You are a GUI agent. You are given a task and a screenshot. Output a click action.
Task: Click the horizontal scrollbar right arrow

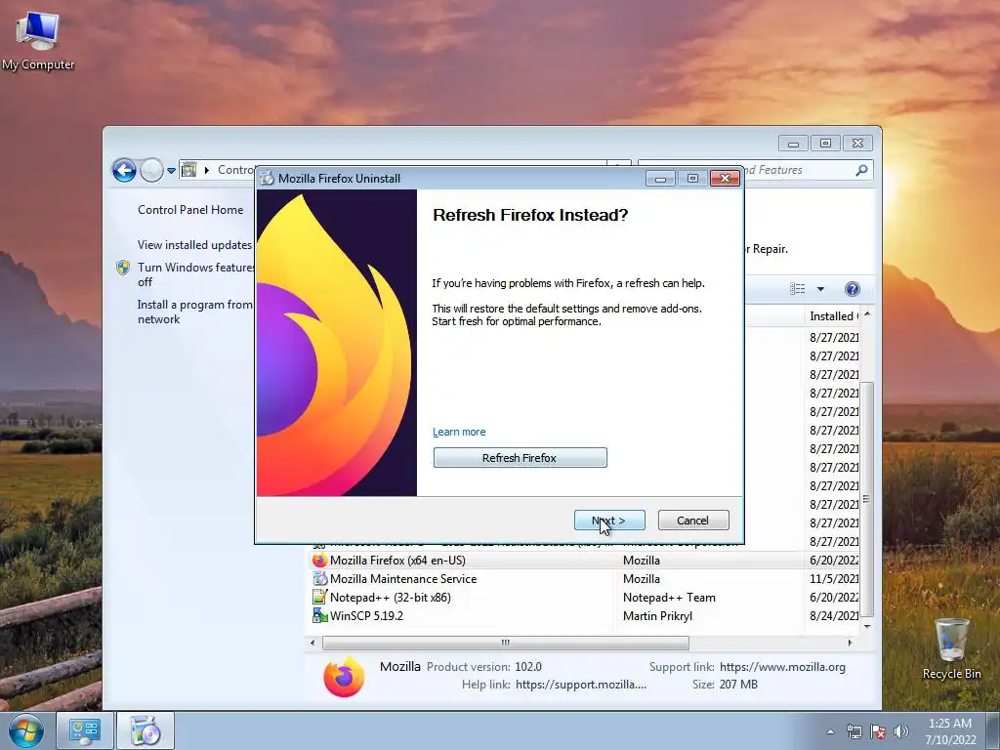coord(850,643)
